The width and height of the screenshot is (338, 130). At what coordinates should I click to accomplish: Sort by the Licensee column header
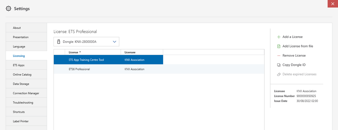pos(142,52)
